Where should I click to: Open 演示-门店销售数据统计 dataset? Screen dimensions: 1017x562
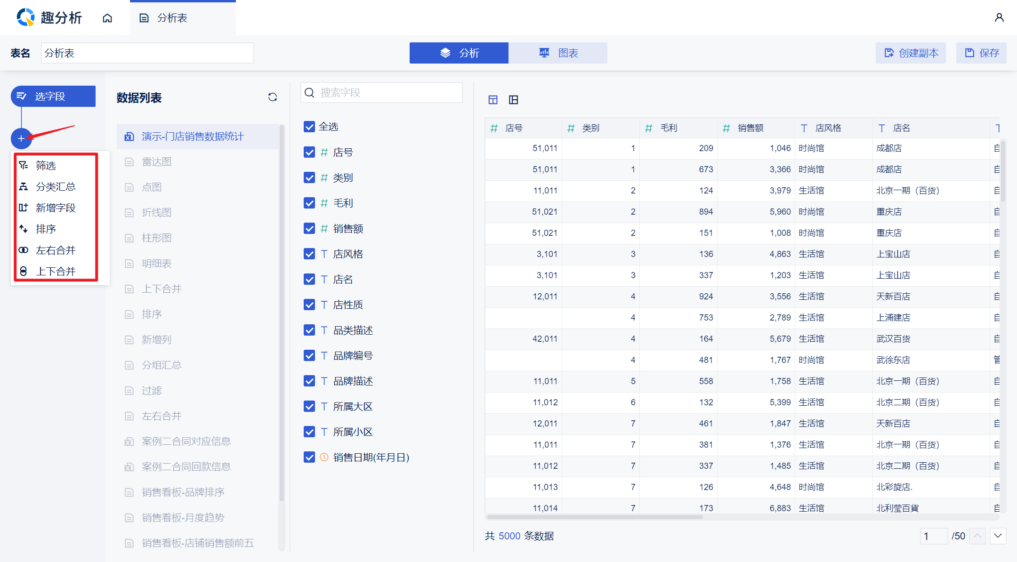[x=193, y=136]
